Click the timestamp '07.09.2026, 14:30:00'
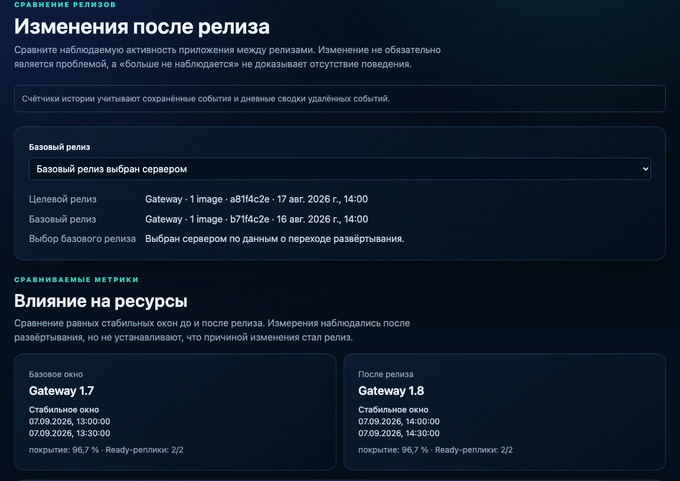Image resolution: width=680 pixels, height=481 pixels. [399, 433]
